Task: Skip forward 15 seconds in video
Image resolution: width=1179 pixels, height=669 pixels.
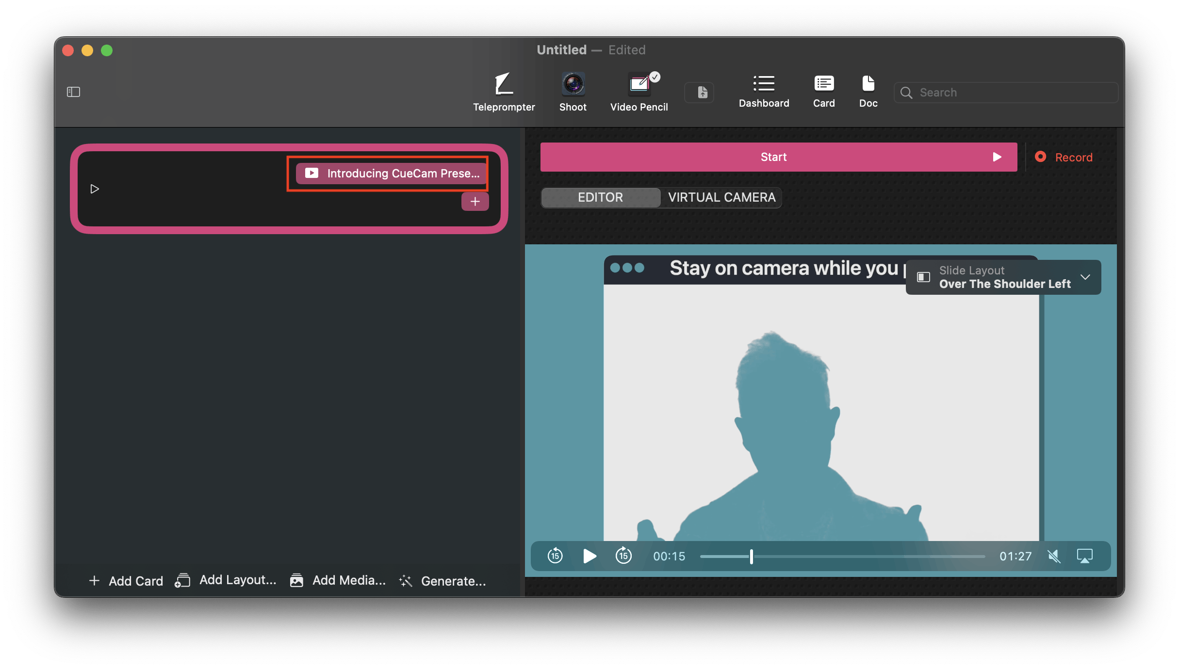Action: (x=623, y=556)
